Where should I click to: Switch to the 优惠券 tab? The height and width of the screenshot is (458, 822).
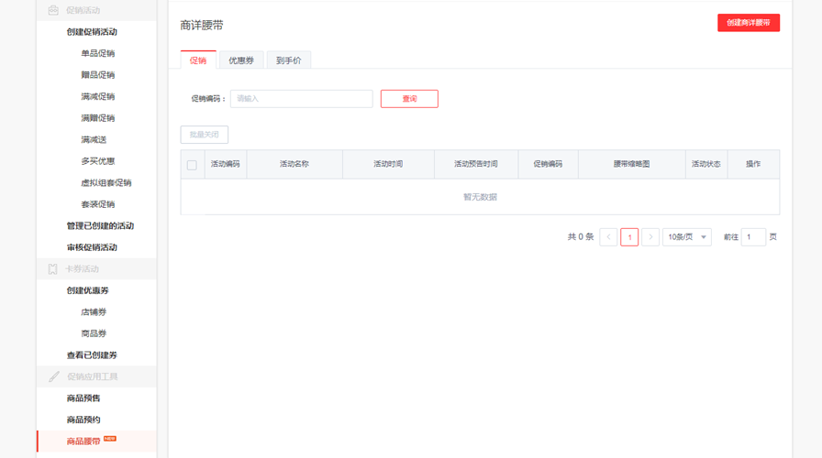coord(241,60)
